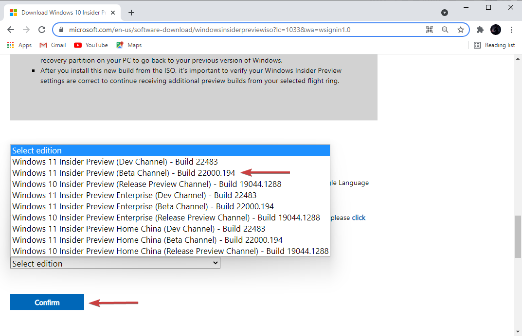Click the address bar URL
Screen dimensions: 522x336
pyautogui.click(x=210, y=30)
